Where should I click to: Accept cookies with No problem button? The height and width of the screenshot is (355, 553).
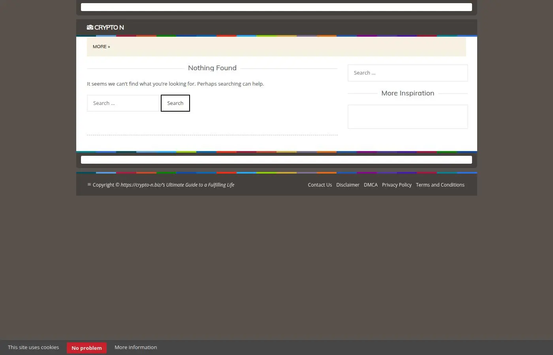click(x=87, y=348)
